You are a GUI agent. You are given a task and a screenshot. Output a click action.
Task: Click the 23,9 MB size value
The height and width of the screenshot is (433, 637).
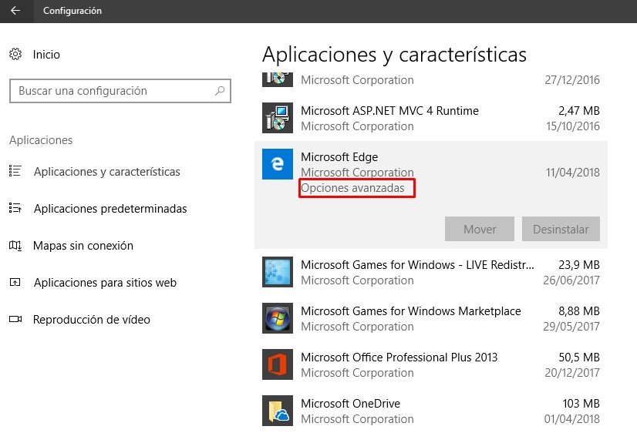coord(579,265)
